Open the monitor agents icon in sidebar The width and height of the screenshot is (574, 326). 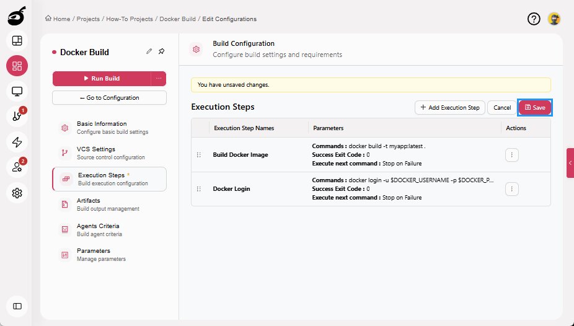tap(17, 91)
